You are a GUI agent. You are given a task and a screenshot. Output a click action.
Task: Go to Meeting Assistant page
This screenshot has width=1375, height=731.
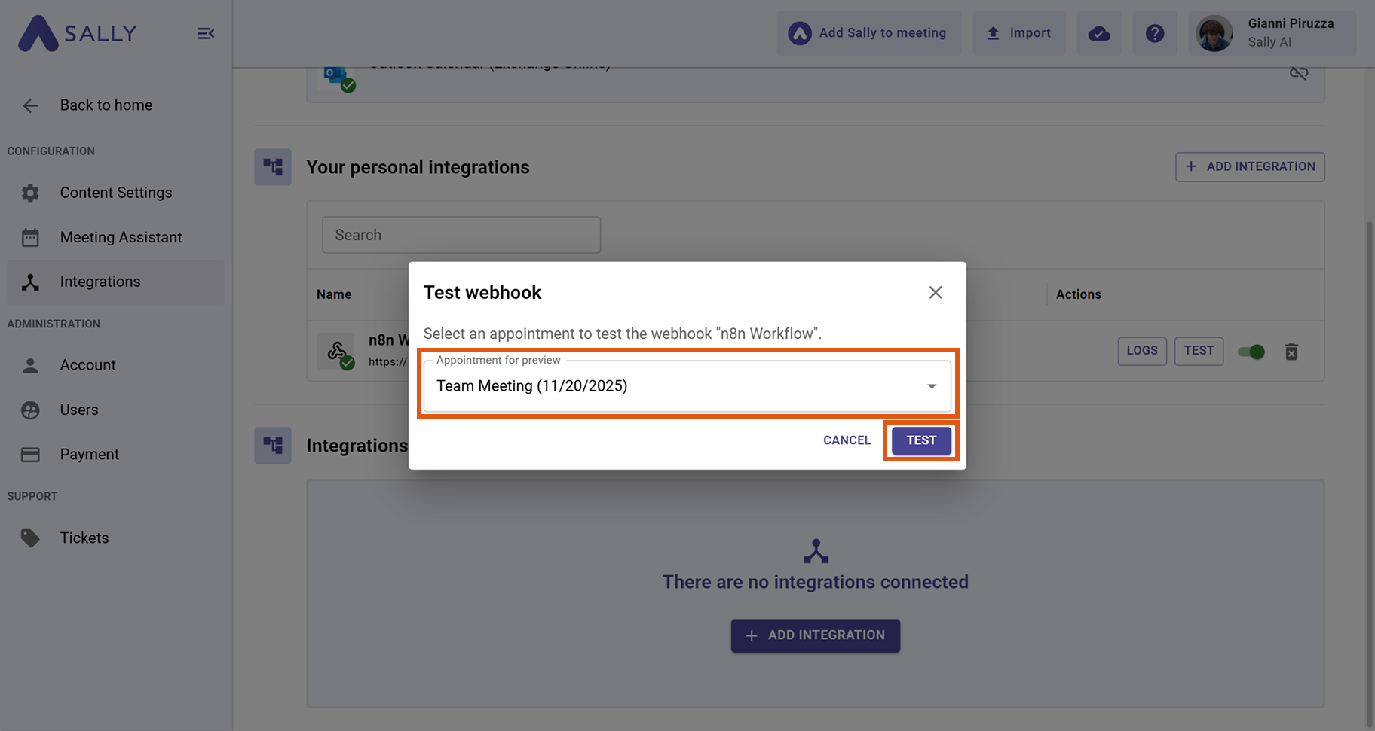pos(121,237)
